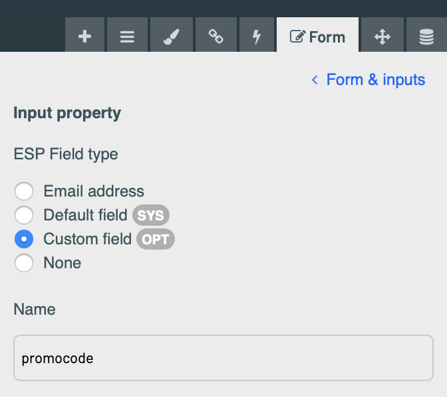
Task: Choose the Default field radio button
Action: point(24,215)
